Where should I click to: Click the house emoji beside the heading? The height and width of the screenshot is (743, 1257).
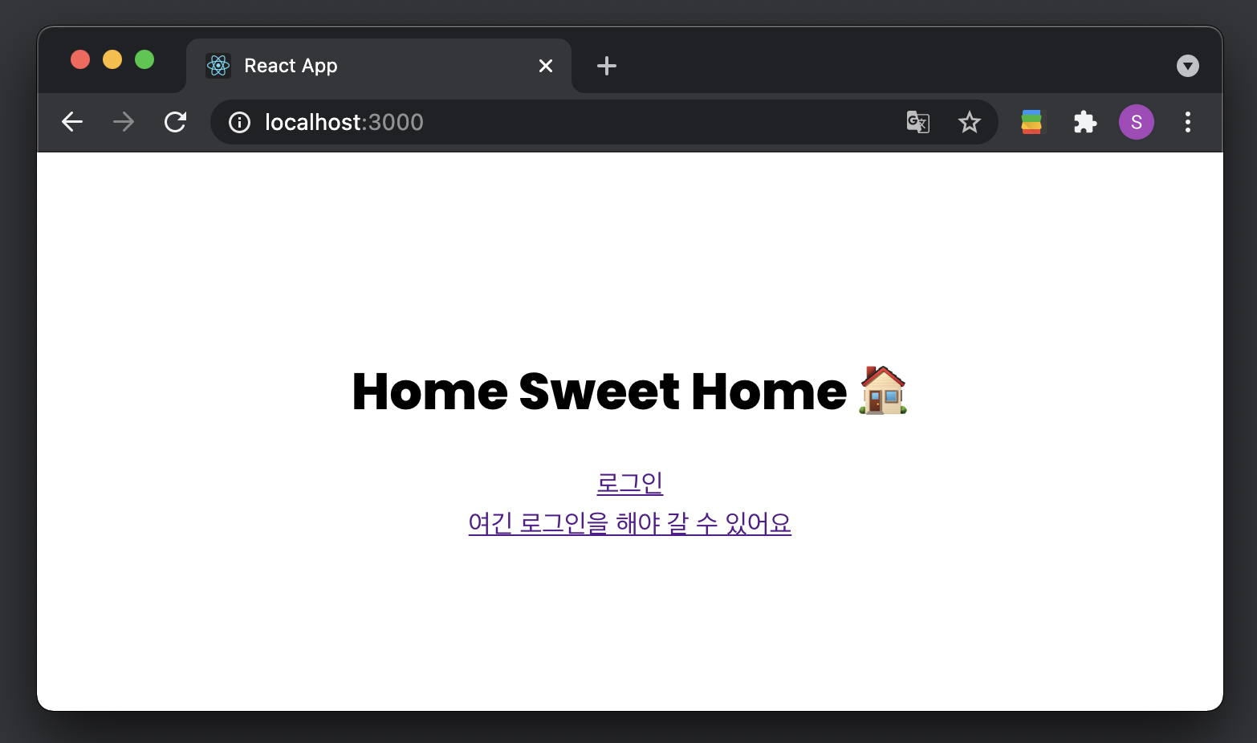tap(883, 390)
